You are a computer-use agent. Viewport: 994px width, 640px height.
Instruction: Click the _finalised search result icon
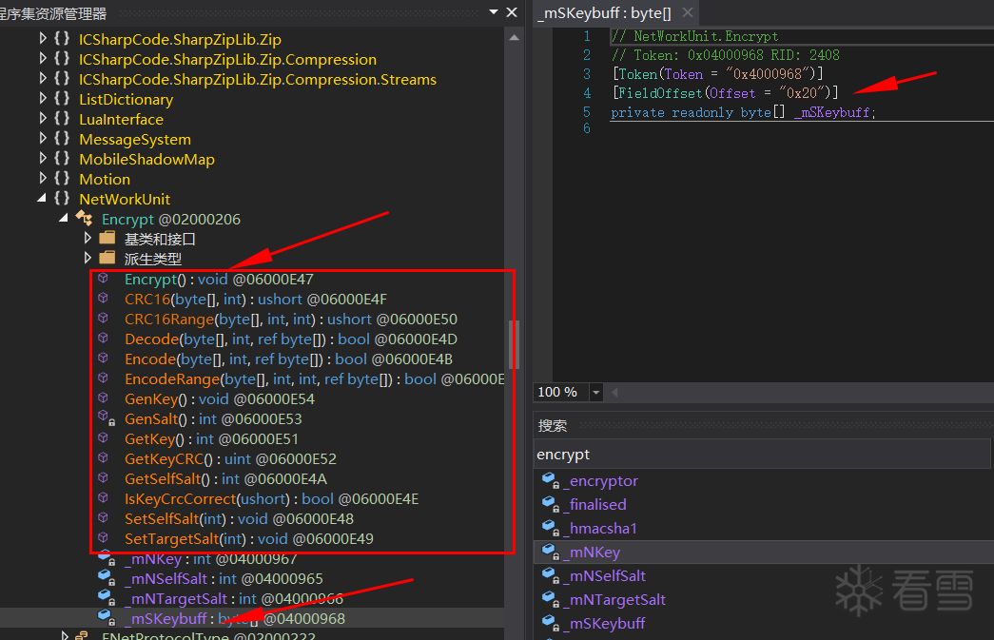pos(550,504)
